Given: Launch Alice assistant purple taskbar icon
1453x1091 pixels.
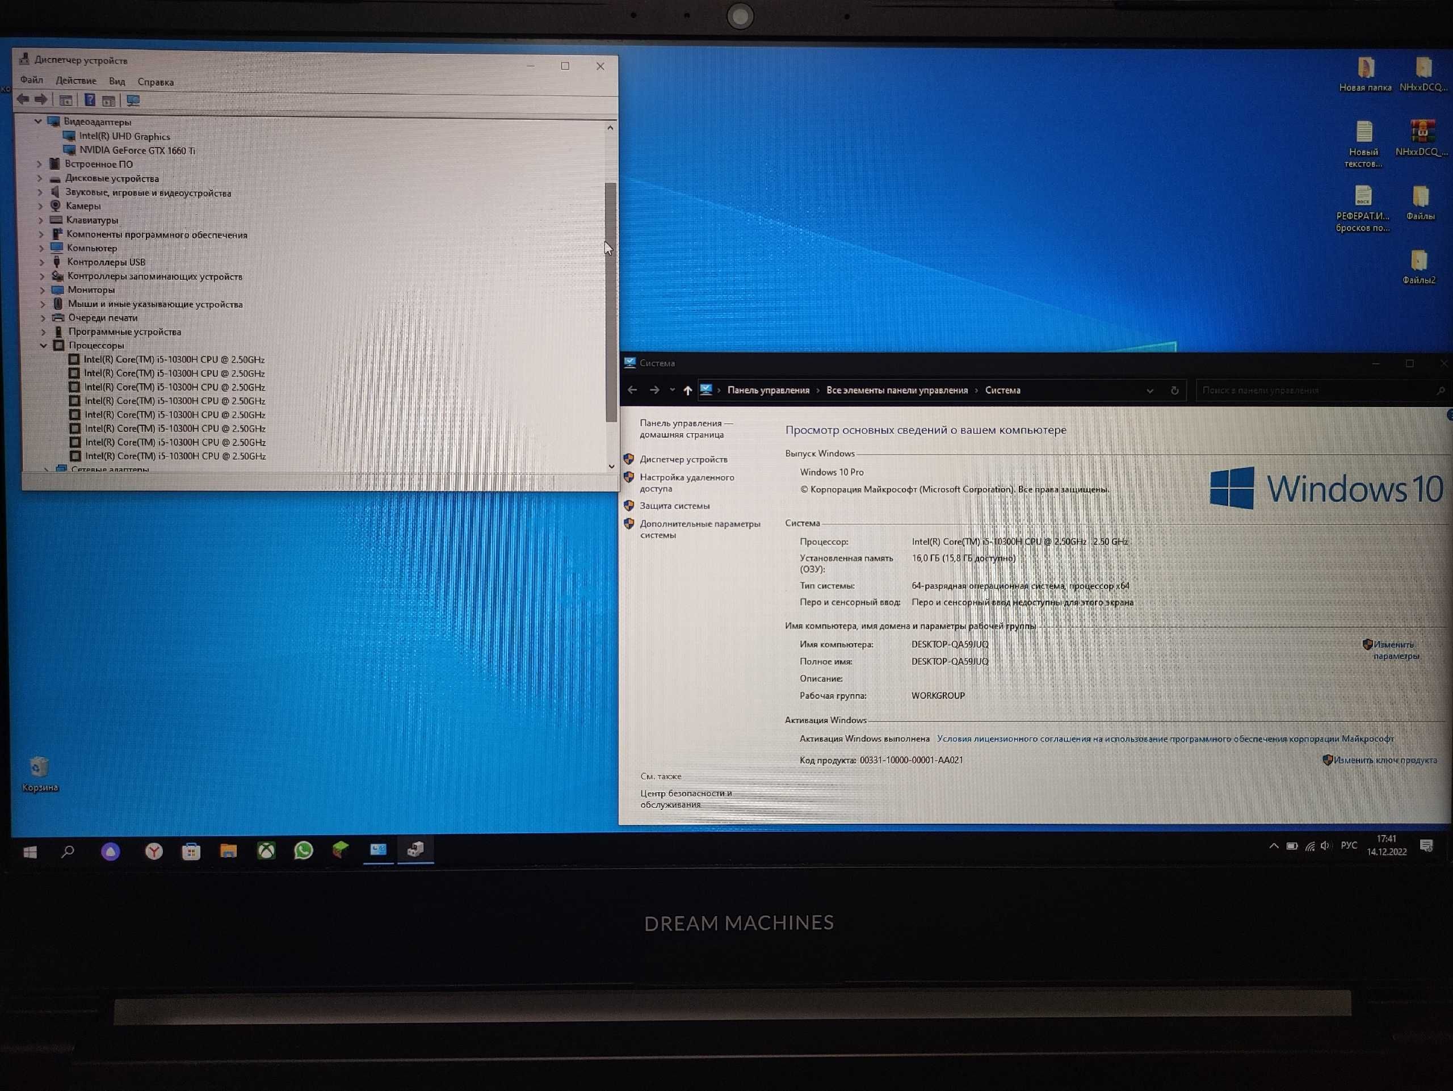Looking at the screenshot, I should [x=110, y=851].
